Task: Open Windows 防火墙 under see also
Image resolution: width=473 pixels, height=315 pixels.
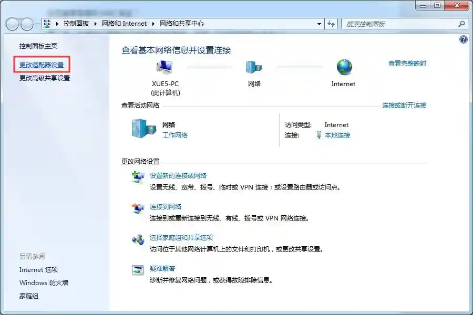Action: click(44, 283)
